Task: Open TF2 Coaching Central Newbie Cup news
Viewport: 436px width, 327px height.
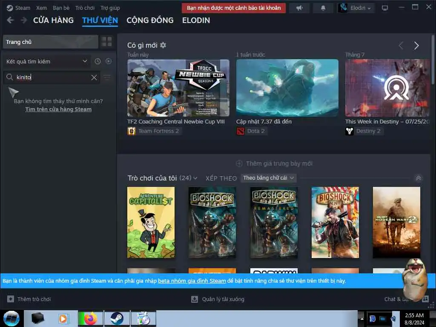Action: [178, 88]
